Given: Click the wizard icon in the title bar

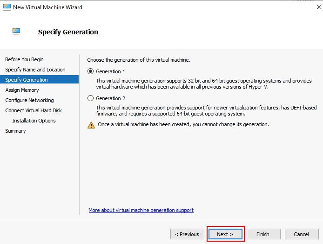Looking at the screenshot, I should tap(7, 7).
